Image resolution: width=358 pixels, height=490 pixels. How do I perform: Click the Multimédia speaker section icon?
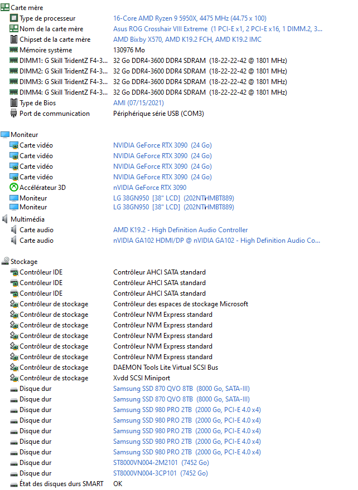pos(4,219)
